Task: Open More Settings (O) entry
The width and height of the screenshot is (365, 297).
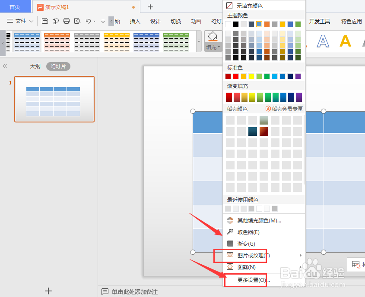Action: click(264, 280)
